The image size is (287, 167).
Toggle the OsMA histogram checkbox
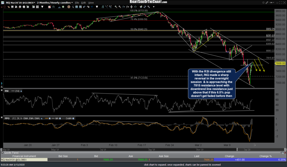[x=73, y=119]
